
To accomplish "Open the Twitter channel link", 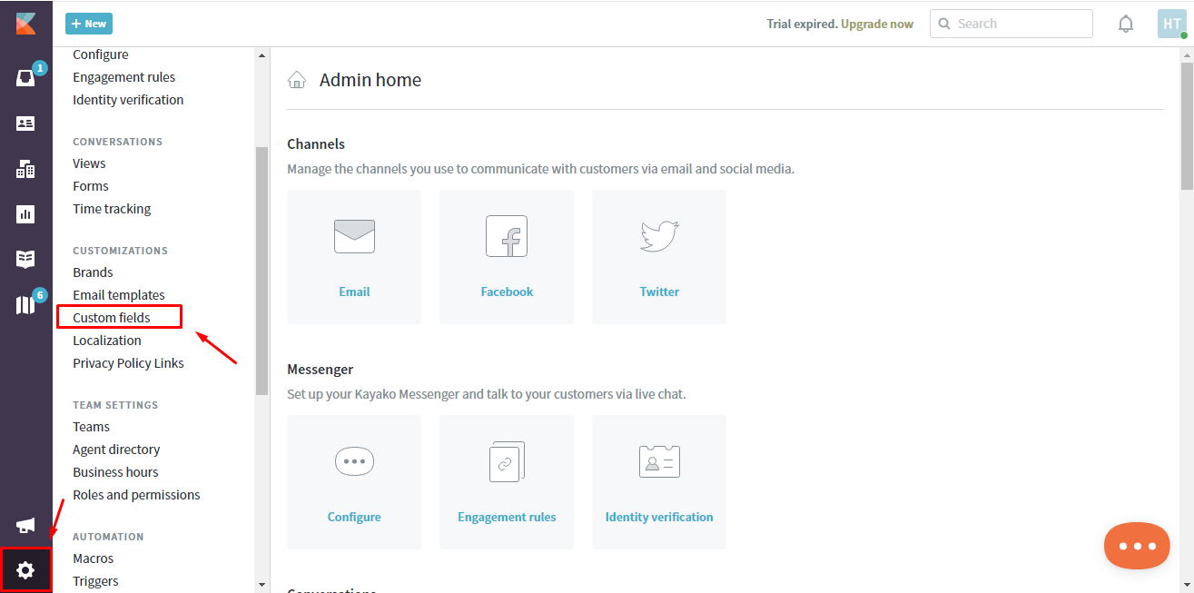I will point(659,292).
